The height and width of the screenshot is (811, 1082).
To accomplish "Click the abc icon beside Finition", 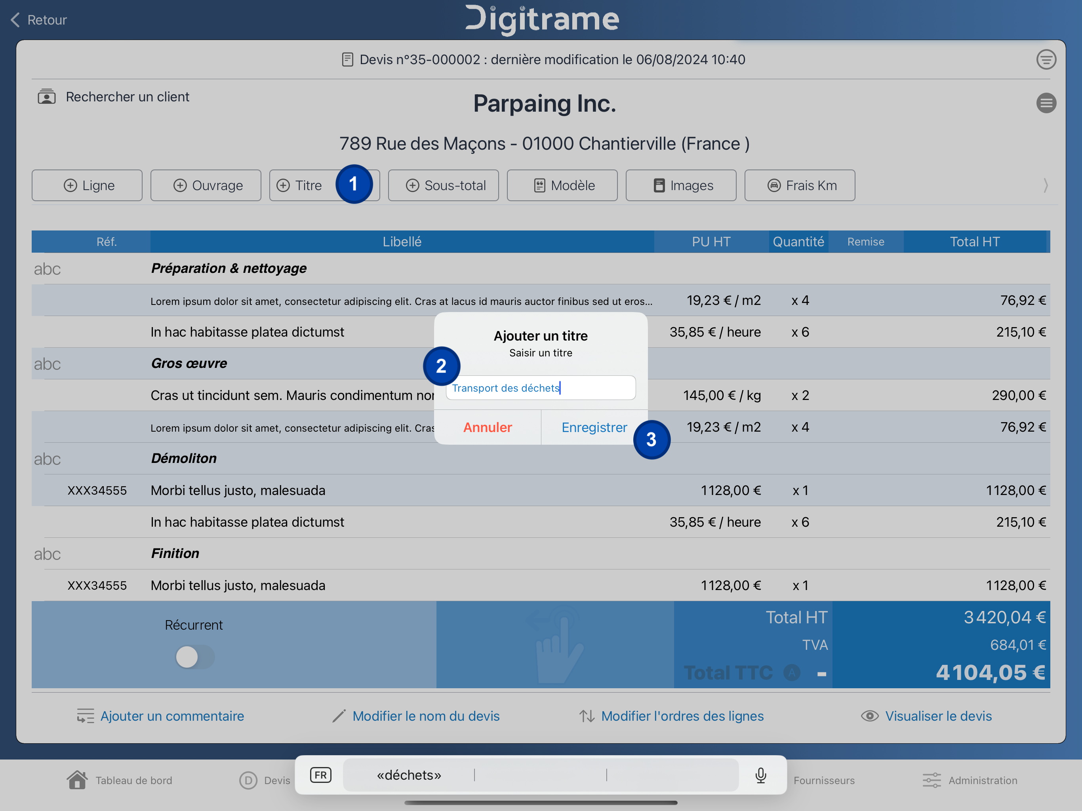I will [x=48, y=554].
